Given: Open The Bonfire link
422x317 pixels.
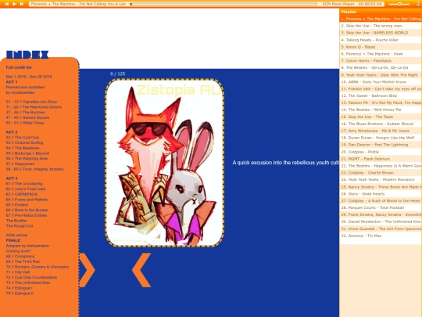Looking at the screenshot, I should [16, 221].
